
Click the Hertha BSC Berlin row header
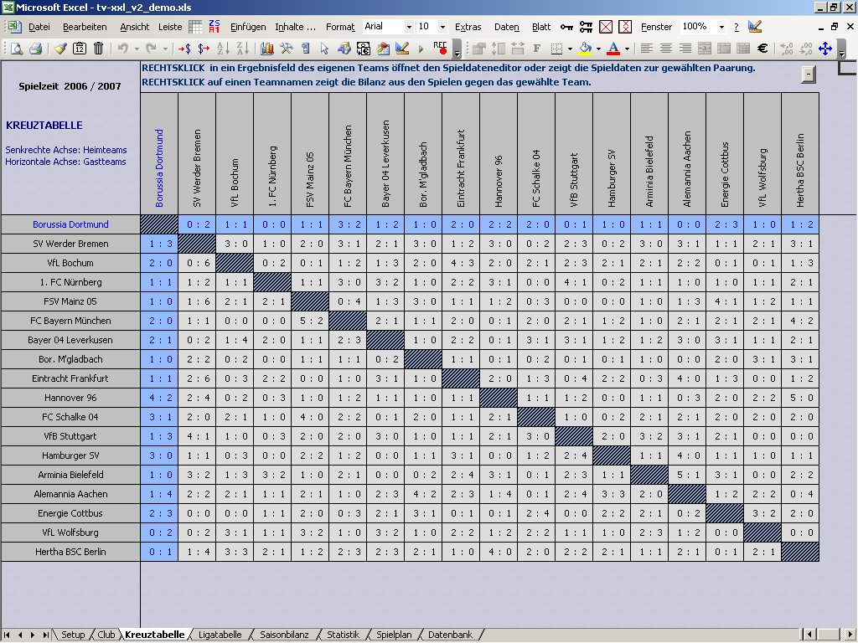70,552
